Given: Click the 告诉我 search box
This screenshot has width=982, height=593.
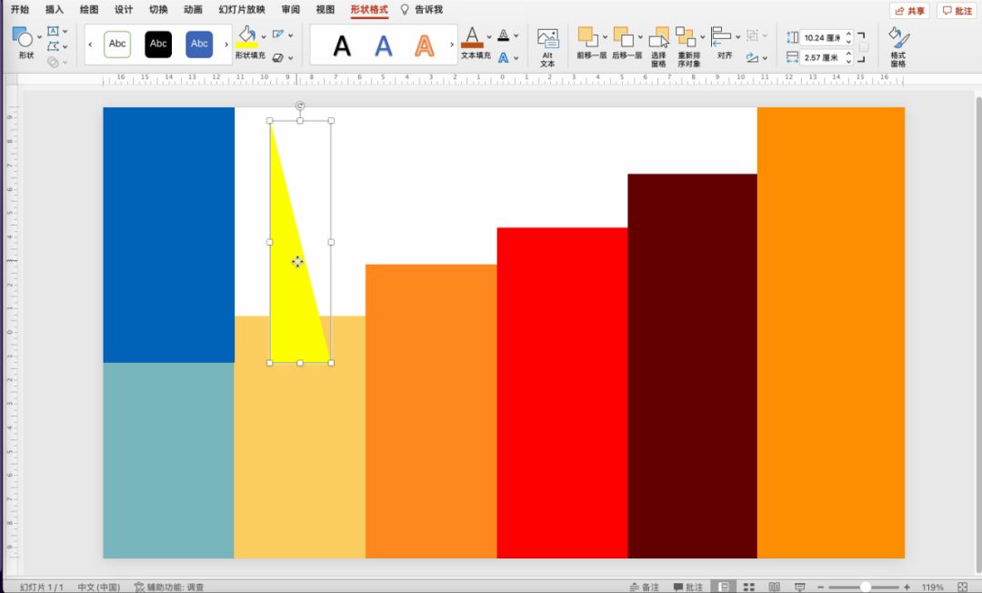Looking at the screenshot, I should click(422, 9).
